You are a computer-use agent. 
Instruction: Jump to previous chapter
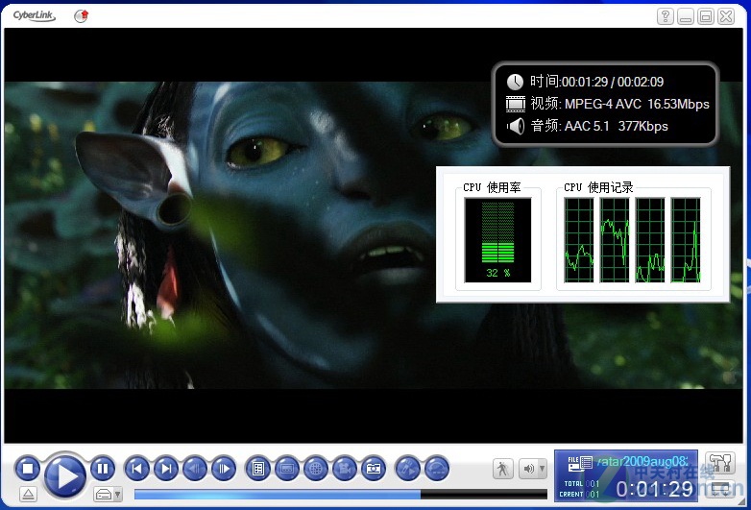tap(137, 469)
